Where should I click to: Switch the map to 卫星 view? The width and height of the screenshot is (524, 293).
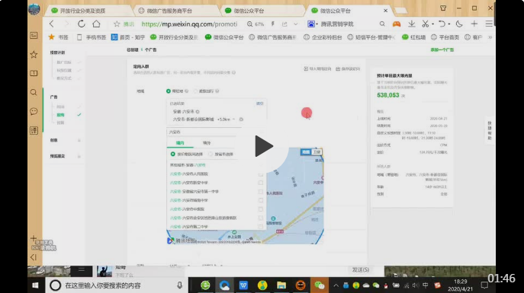317,152
